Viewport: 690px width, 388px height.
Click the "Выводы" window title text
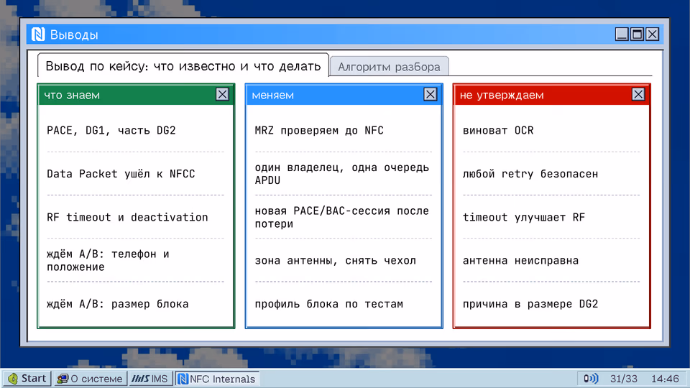tap(74, 34)
